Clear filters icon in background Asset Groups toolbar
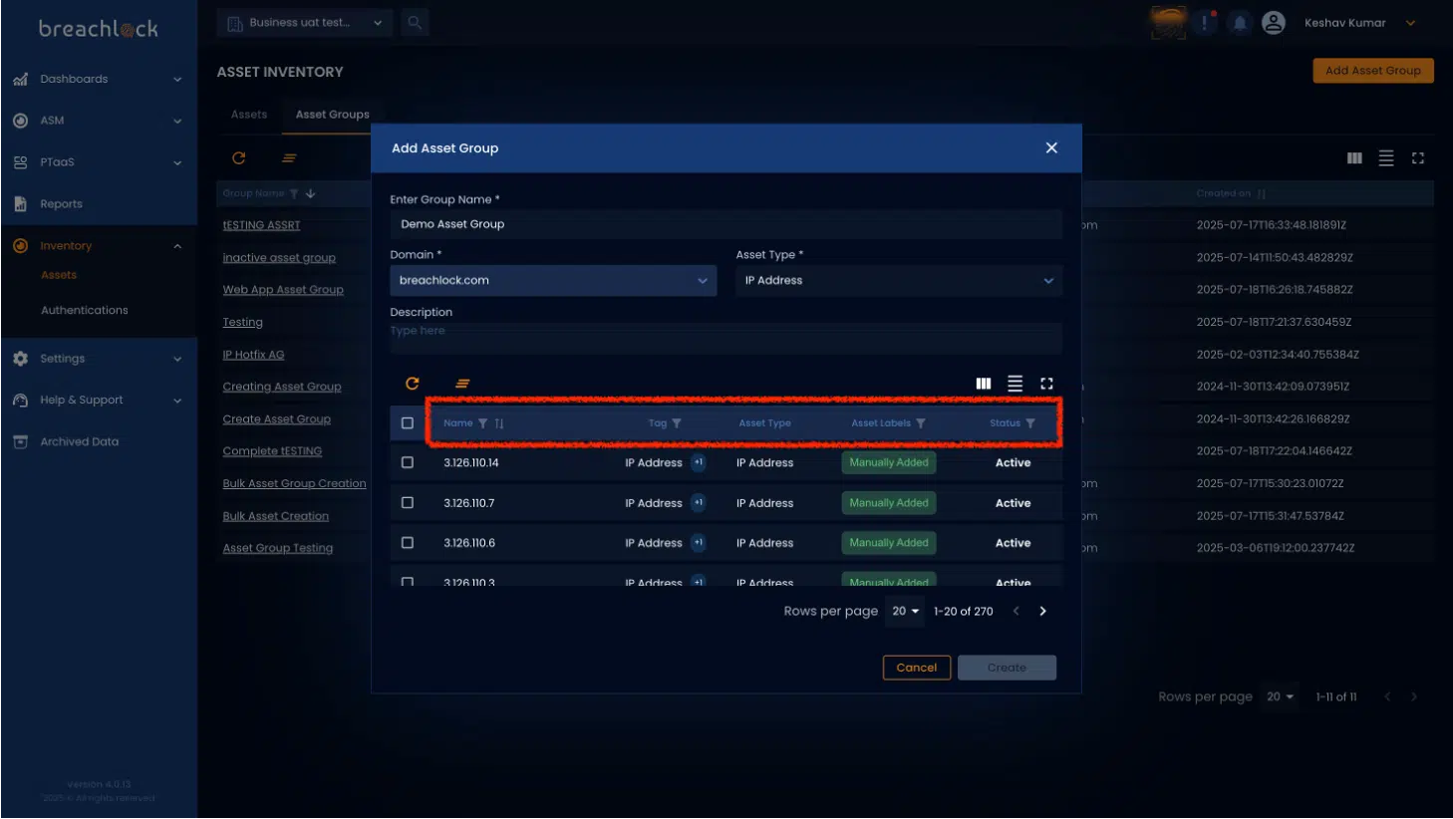 [x=289, y=158]
